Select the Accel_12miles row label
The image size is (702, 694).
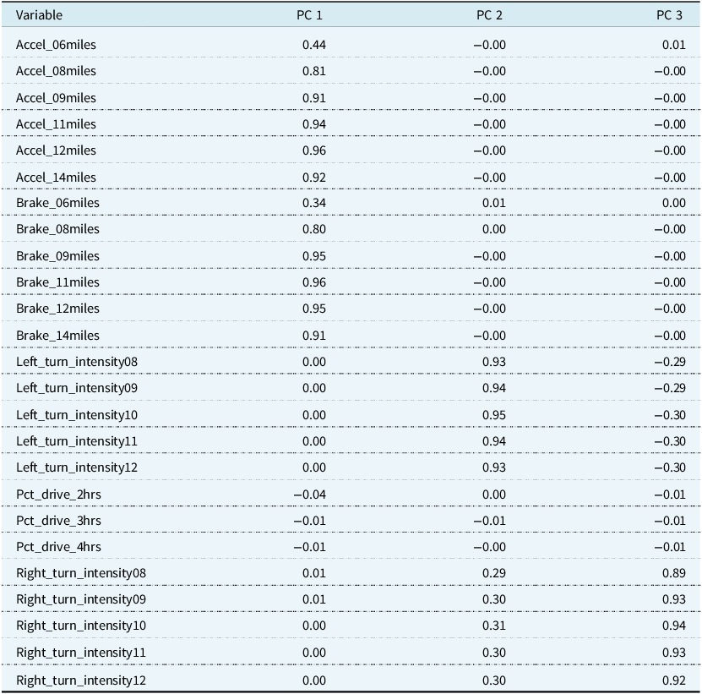point(56,150)
